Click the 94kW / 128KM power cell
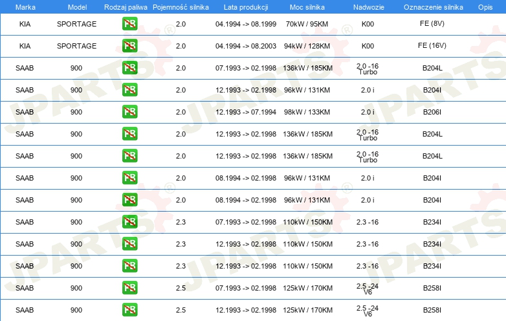Screen dimensions: 506x321 [307, 46]
